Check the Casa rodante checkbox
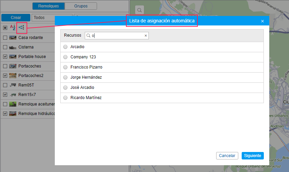This screenshot has height=172, width=289. [x=5, y=38]
